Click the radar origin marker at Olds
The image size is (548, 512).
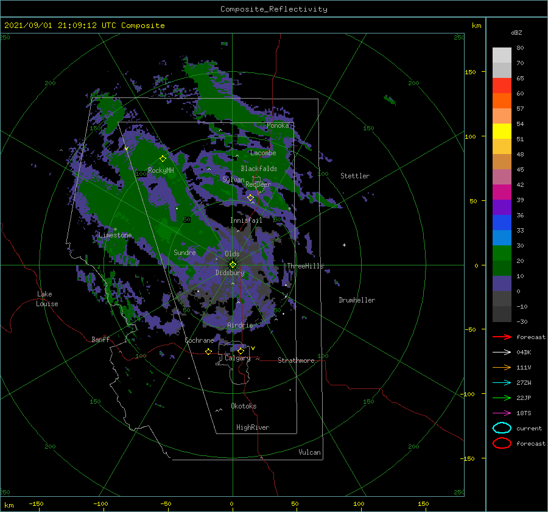tap(233, 265)
